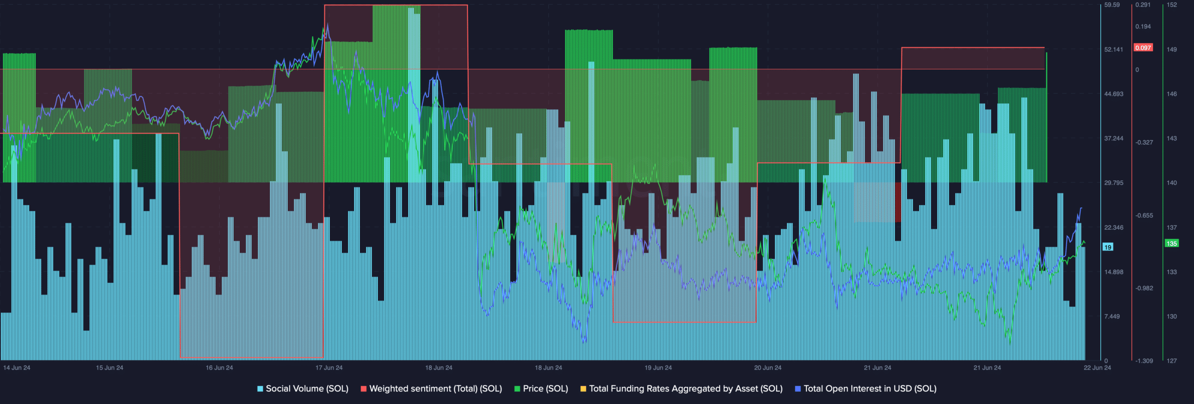Image resolution: width=1194 pixels, height=404 pixels.
Task: Hide the Weighted sentiment (Total) (SOL) series
Action: tap(435, 389)
